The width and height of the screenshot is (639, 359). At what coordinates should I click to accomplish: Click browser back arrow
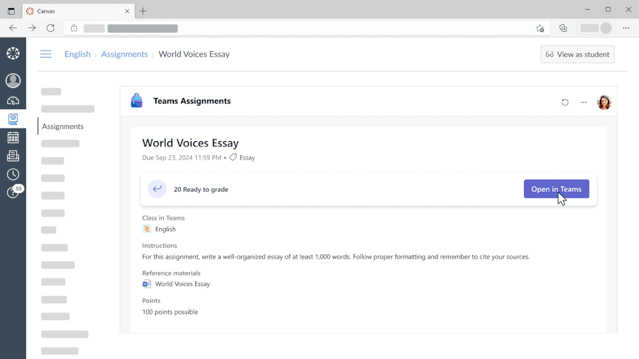point(13,28)
